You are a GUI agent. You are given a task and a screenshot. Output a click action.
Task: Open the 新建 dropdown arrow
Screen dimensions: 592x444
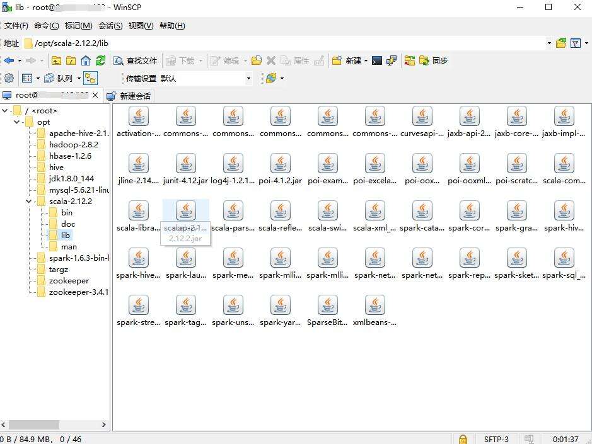(366, 60)
